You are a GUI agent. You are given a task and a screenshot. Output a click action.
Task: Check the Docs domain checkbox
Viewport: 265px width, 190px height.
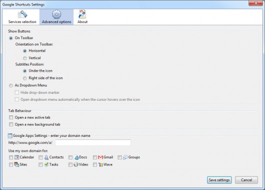70,157
